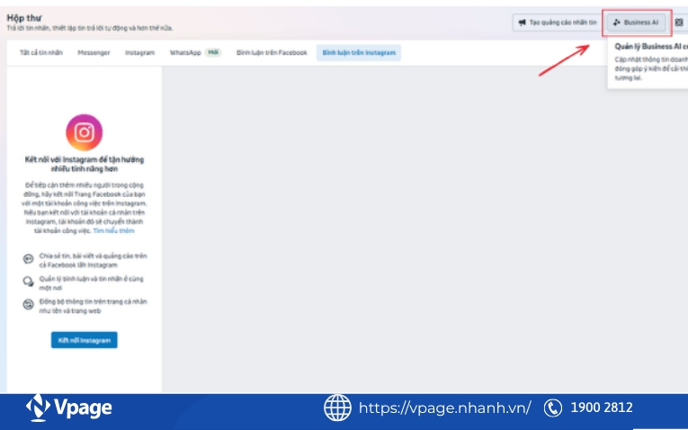
Task: Click the Mới badge next to WhatsApp
Action: click(x=213, y=52)
